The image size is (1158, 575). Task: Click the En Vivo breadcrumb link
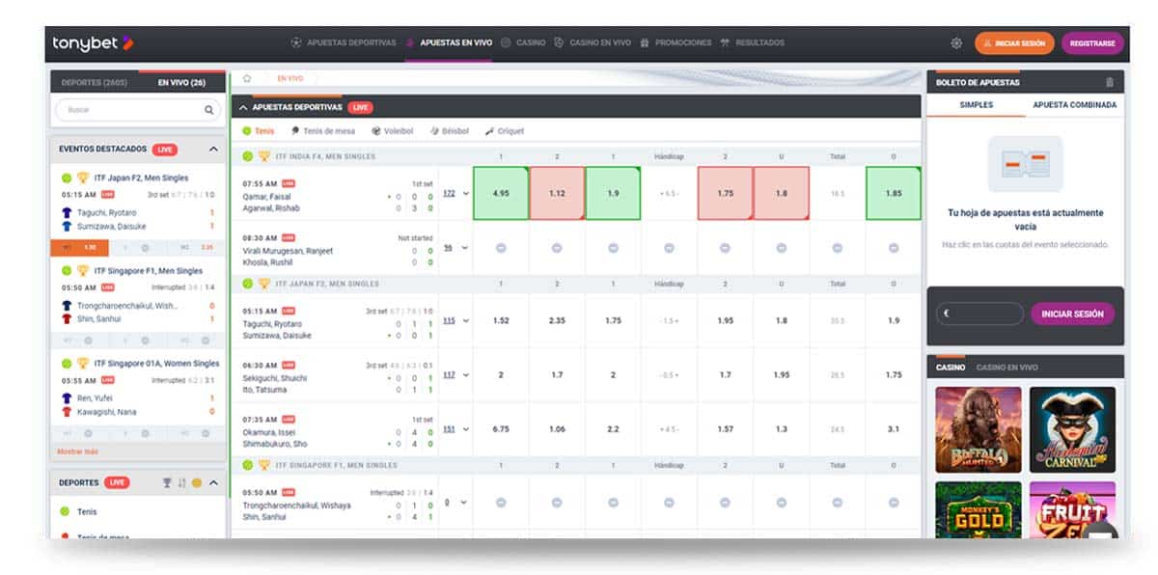(x=289, y=78)
